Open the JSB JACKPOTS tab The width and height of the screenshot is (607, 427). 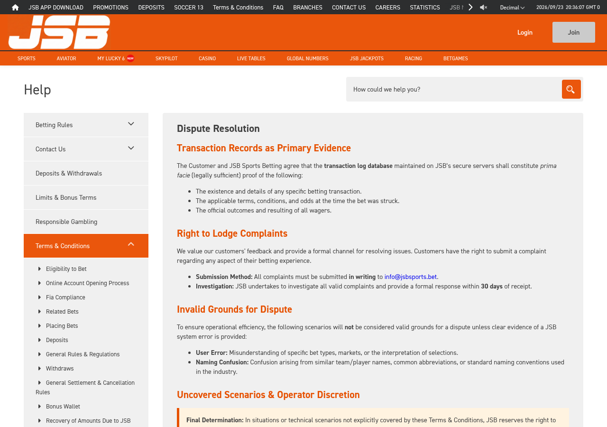(x=367, y=58)
